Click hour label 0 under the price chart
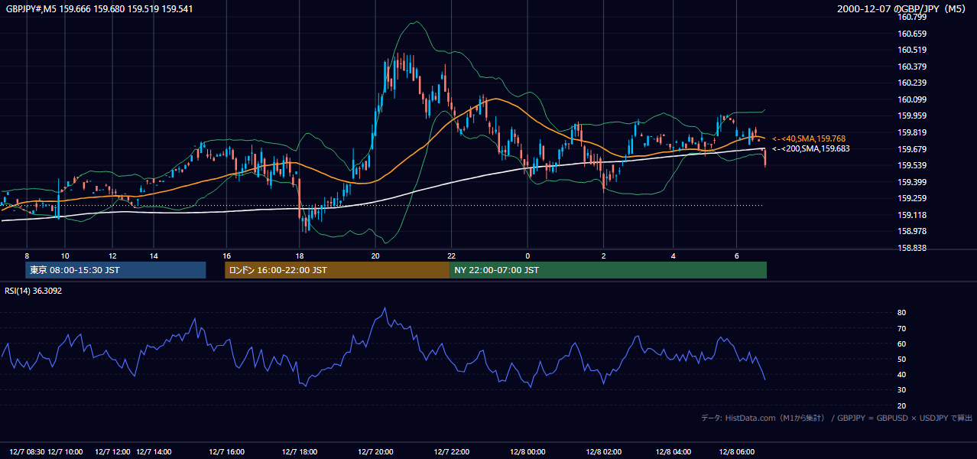977x459 pixels. [527, 256]
